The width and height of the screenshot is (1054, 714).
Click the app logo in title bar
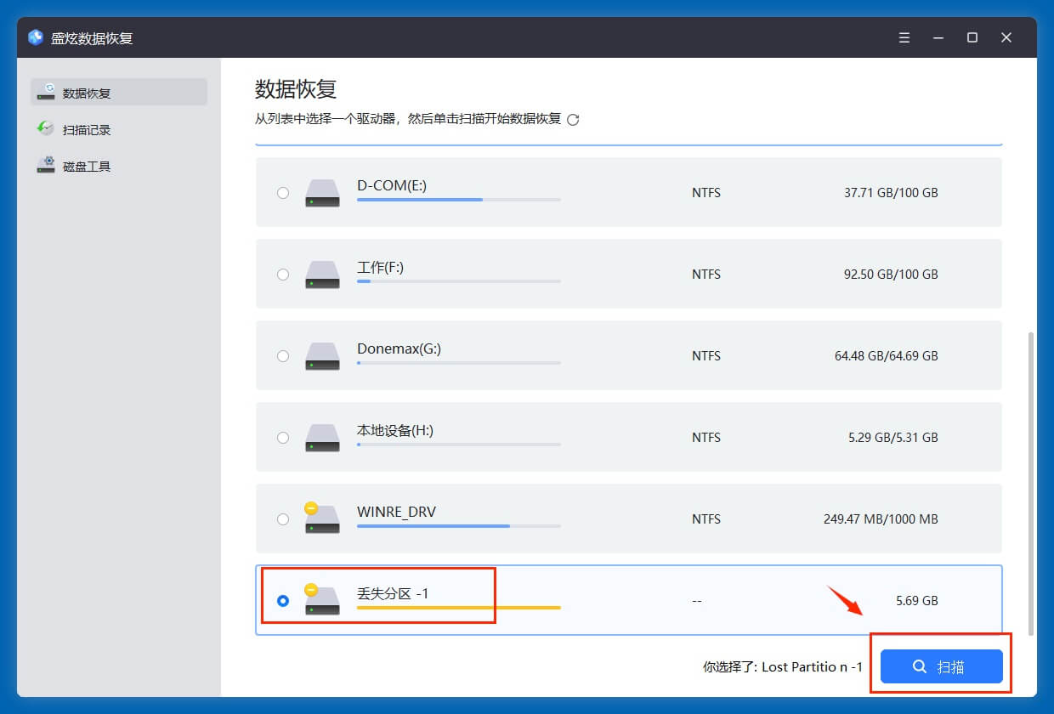(36, 37)
